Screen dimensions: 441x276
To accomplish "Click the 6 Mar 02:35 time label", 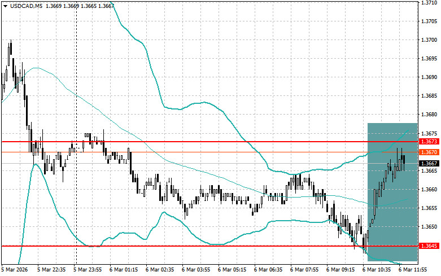I will pyautogui.click(x=160, y=270).
